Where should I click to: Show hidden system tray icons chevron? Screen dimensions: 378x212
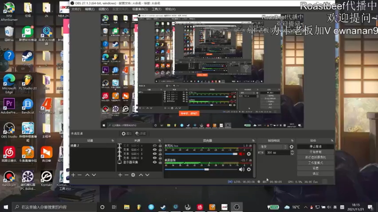(x=306, y=207)
